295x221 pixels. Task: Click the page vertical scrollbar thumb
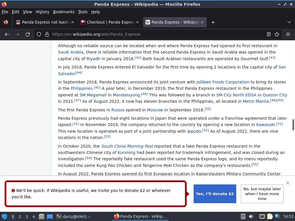point(293,125)
